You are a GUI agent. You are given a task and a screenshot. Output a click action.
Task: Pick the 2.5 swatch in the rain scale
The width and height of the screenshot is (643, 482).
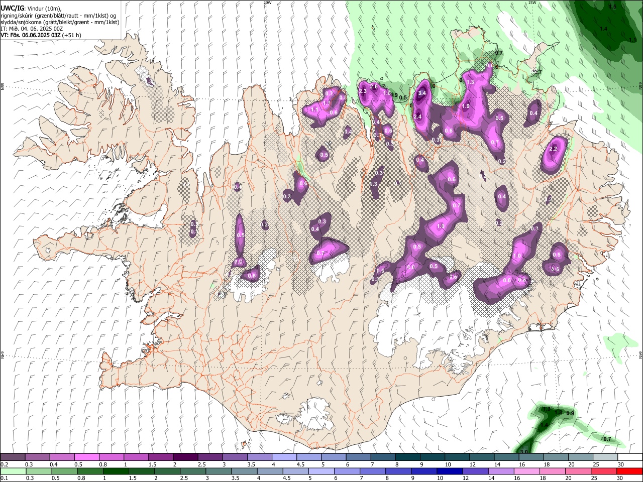coord(193,471)
